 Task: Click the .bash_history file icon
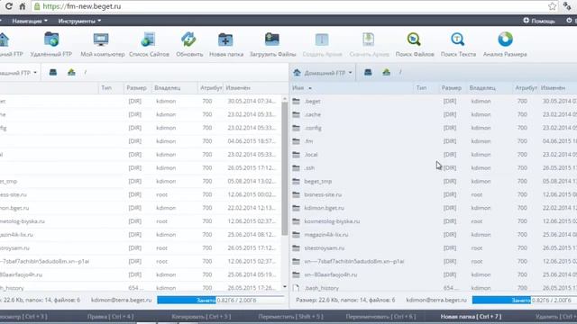click(297, 288)
